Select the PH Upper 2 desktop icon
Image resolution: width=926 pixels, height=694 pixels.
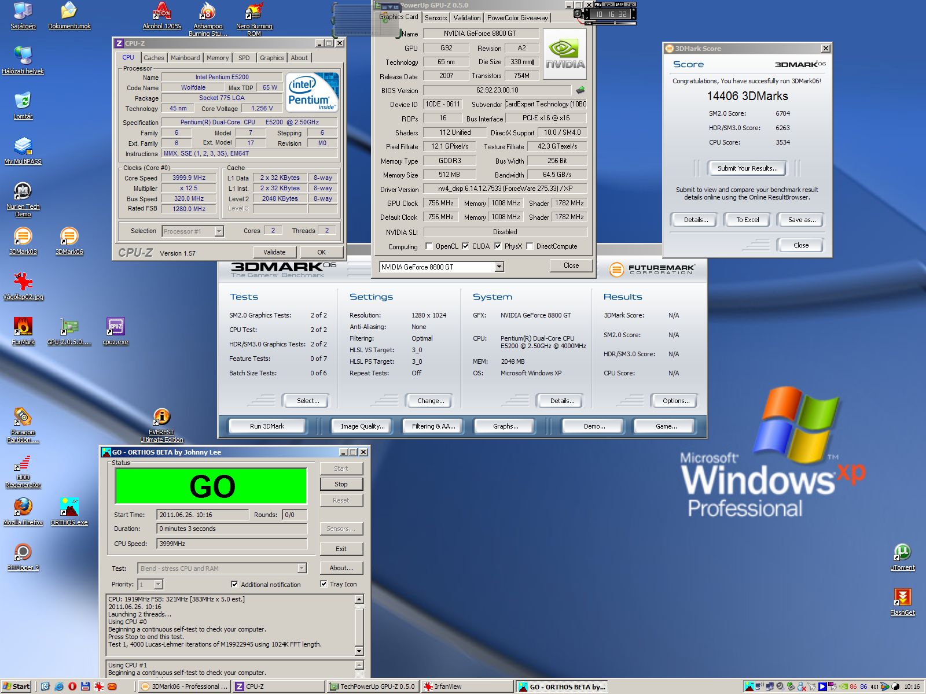23,557
